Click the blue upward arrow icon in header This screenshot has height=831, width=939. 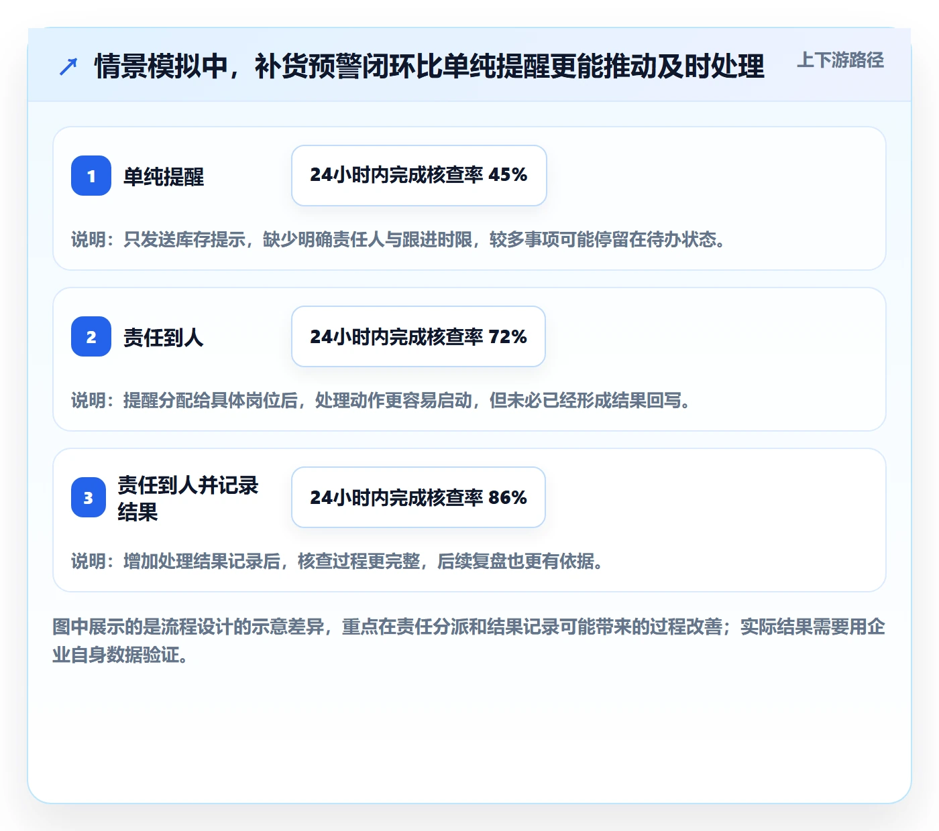(68, 66)
